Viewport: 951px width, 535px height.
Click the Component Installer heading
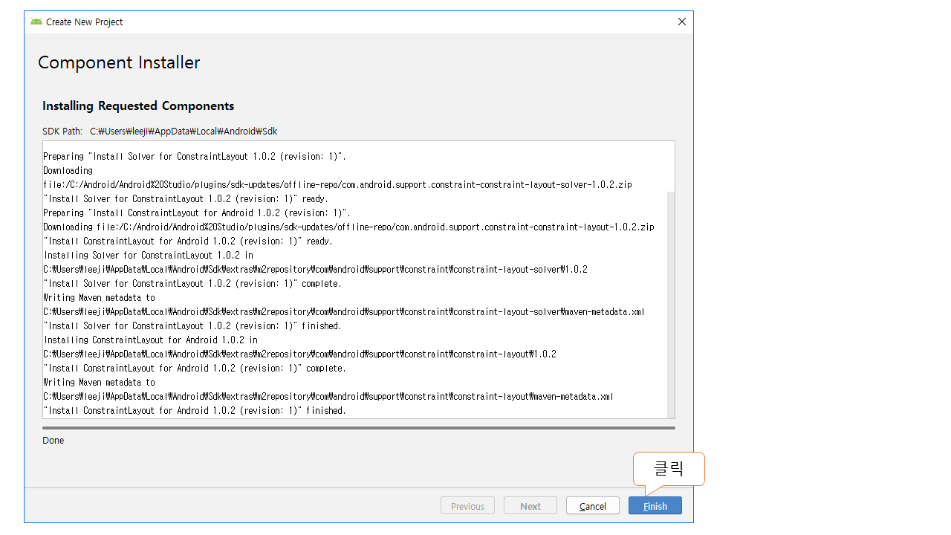pos(119,63)
